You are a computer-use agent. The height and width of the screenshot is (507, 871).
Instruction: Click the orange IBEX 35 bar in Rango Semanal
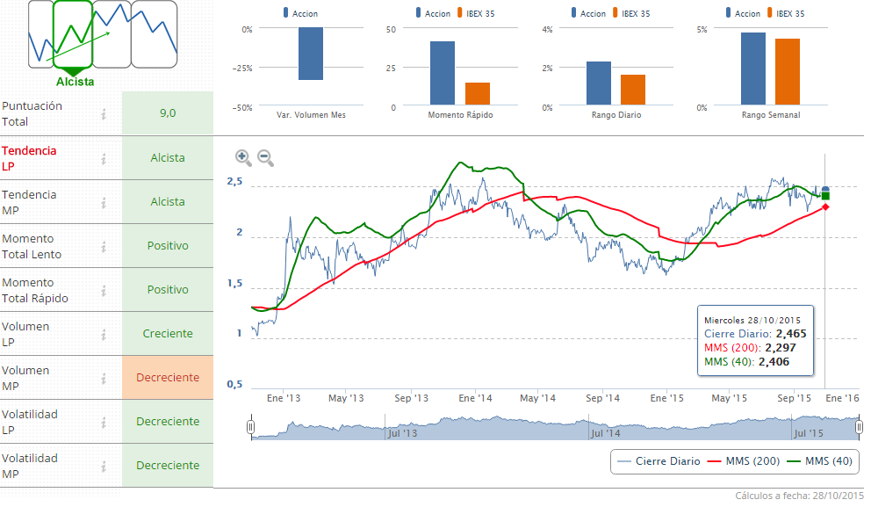(788, 72)
